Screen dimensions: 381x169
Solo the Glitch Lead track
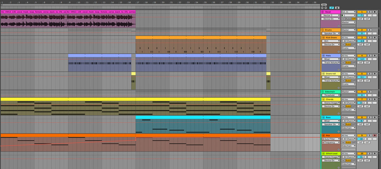tap(370, 153)
